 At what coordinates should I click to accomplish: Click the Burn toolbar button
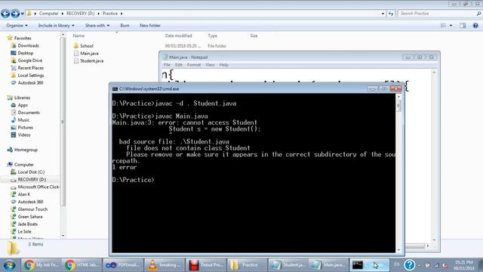pyautogui.click(x=125, y=26)
